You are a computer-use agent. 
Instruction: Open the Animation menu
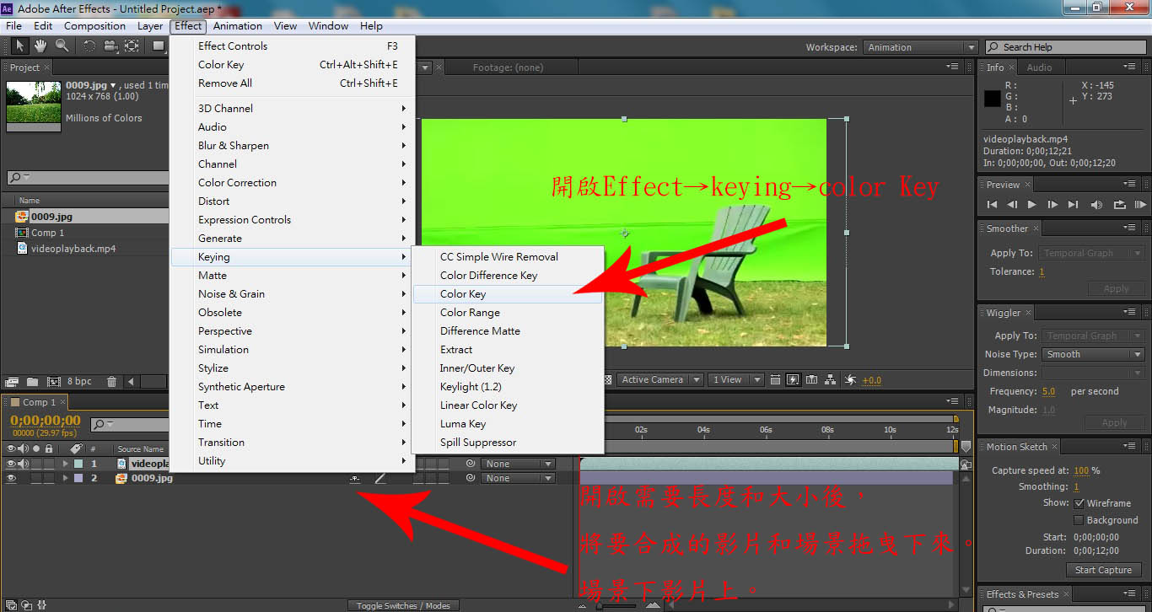coord(237,26)
